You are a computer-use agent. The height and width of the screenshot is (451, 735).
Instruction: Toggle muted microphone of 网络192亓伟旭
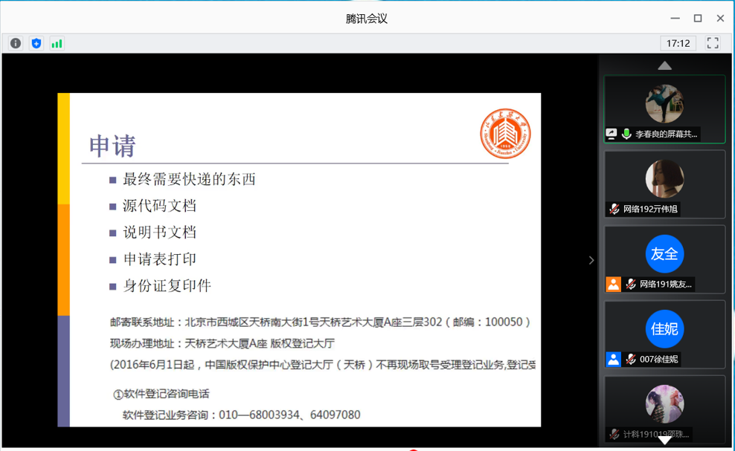tap(614, 209)
